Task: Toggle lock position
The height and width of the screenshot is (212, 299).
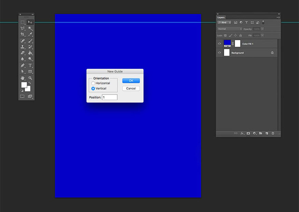Action: [235, 35]
